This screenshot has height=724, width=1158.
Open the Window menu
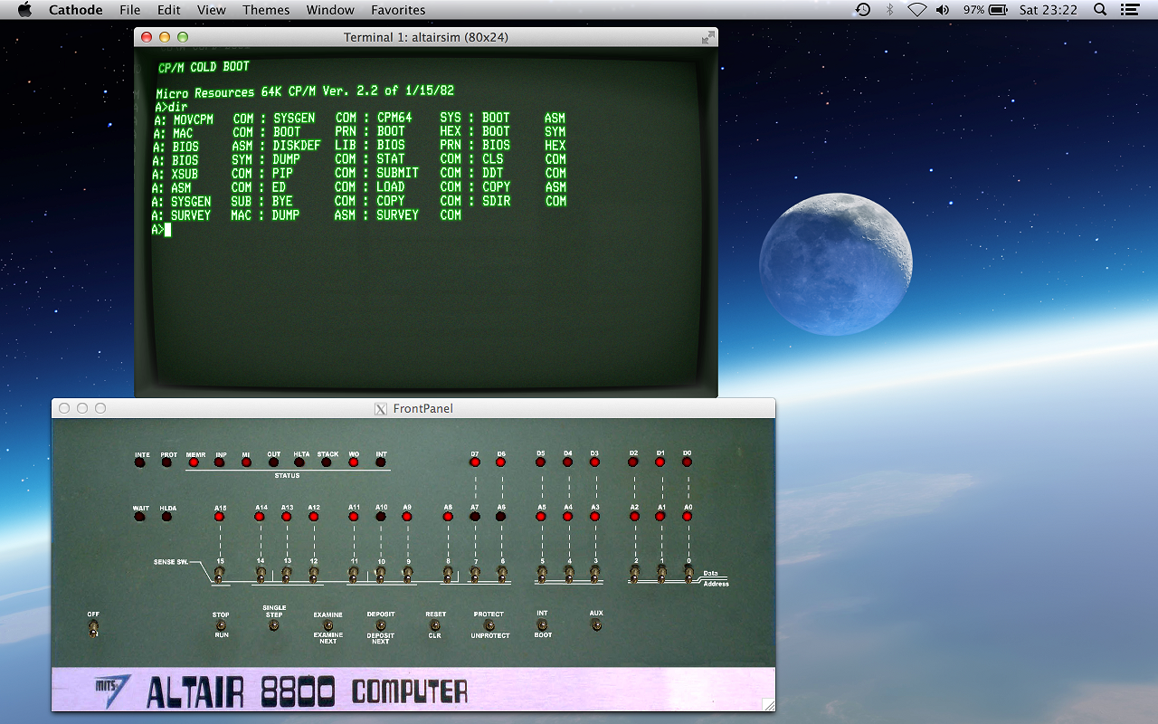[330, 10]
